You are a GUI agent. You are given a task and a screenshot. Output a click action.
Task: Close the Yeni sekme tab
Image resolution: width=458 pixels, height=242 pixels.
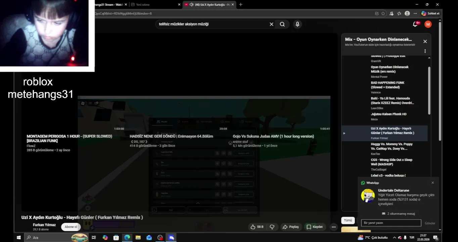179,5
